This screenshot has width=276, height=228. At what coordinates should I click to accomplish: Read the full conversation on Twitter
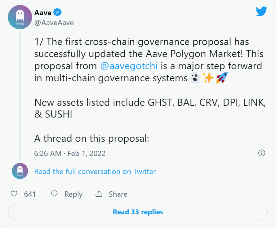(95, 171)
